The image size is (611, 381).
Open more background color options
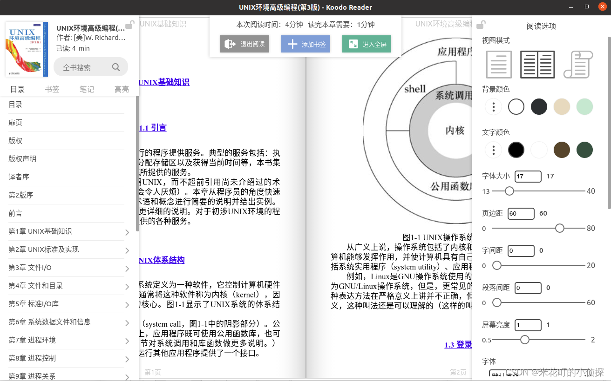coord(493,107)
